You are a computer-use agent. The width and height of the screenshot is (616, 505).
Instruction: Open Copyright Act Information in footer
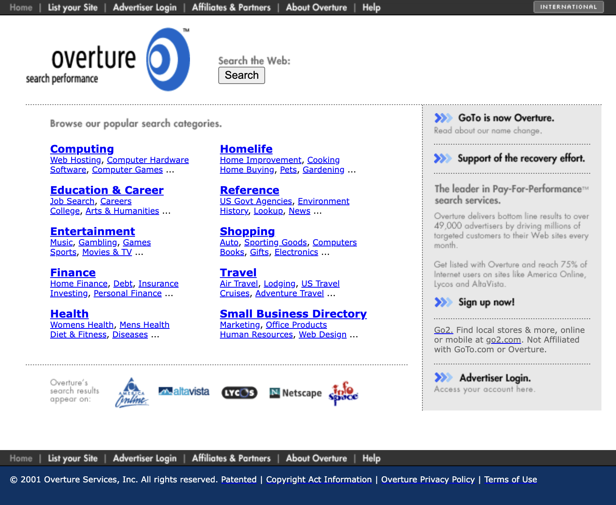point(319,480)
